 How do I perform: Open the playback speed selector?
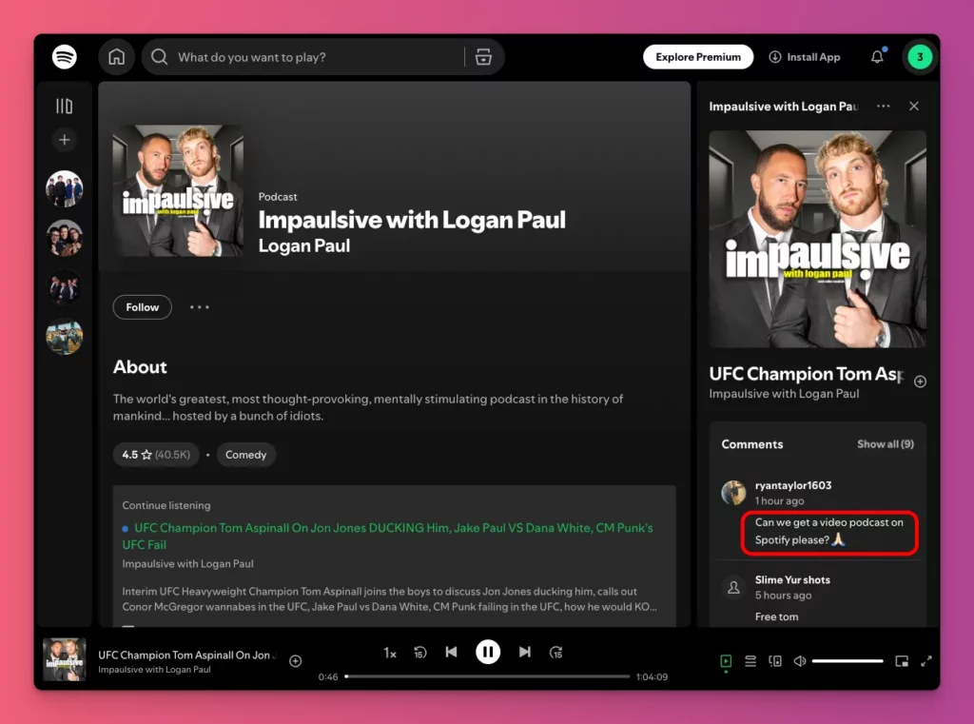pos(389,653)
